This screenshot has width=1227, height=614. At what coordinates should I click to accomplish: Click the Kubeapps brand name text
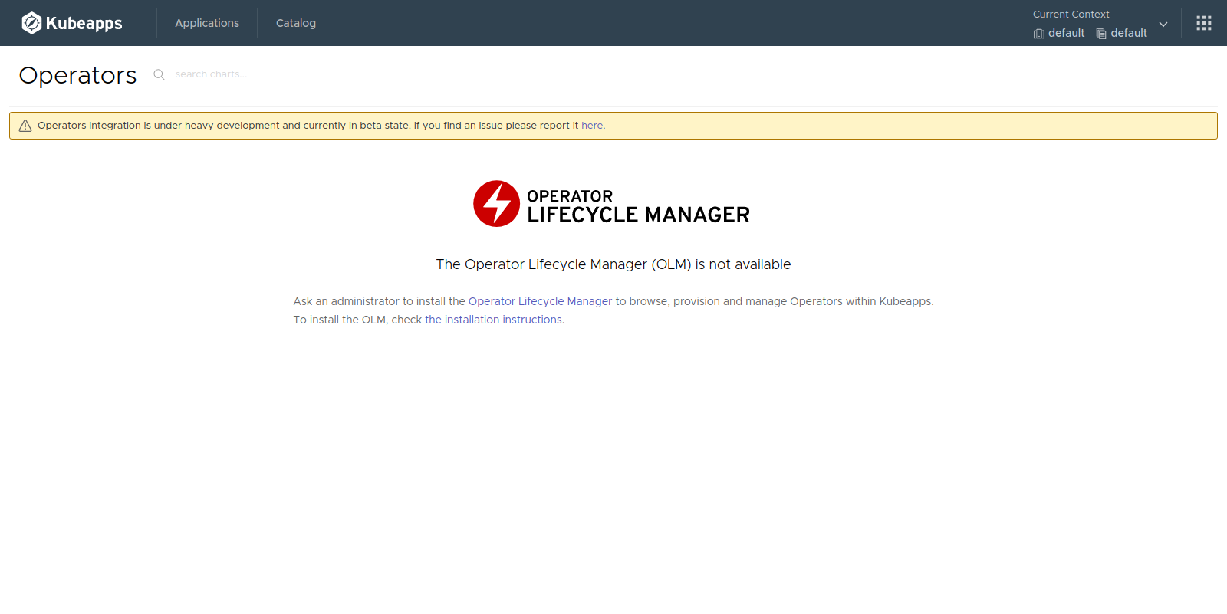click(84, 23)
